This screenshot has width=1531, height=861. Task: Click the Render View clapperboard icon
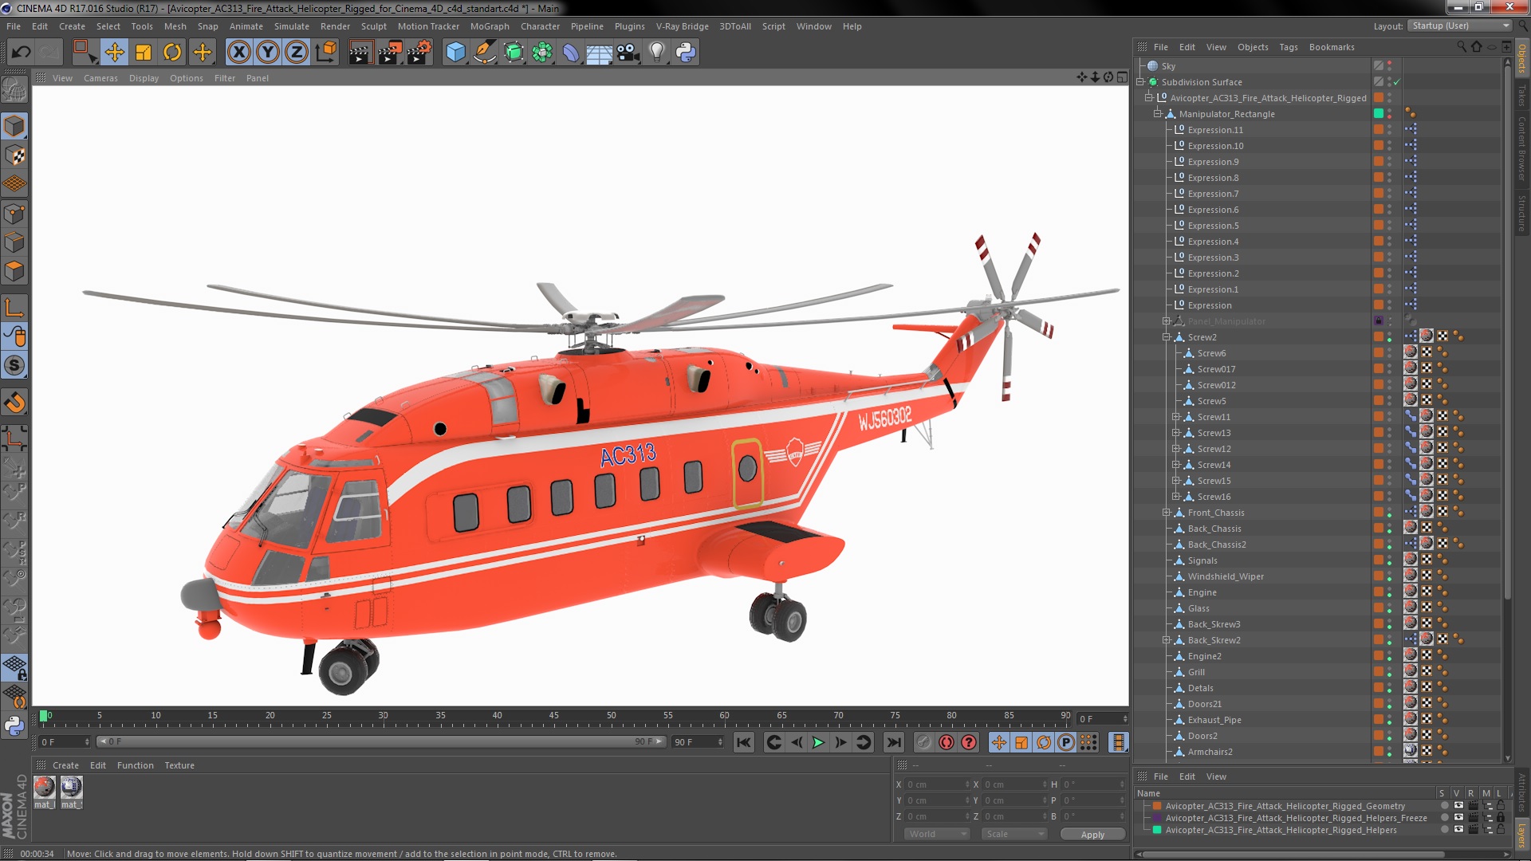coord(360,53)
